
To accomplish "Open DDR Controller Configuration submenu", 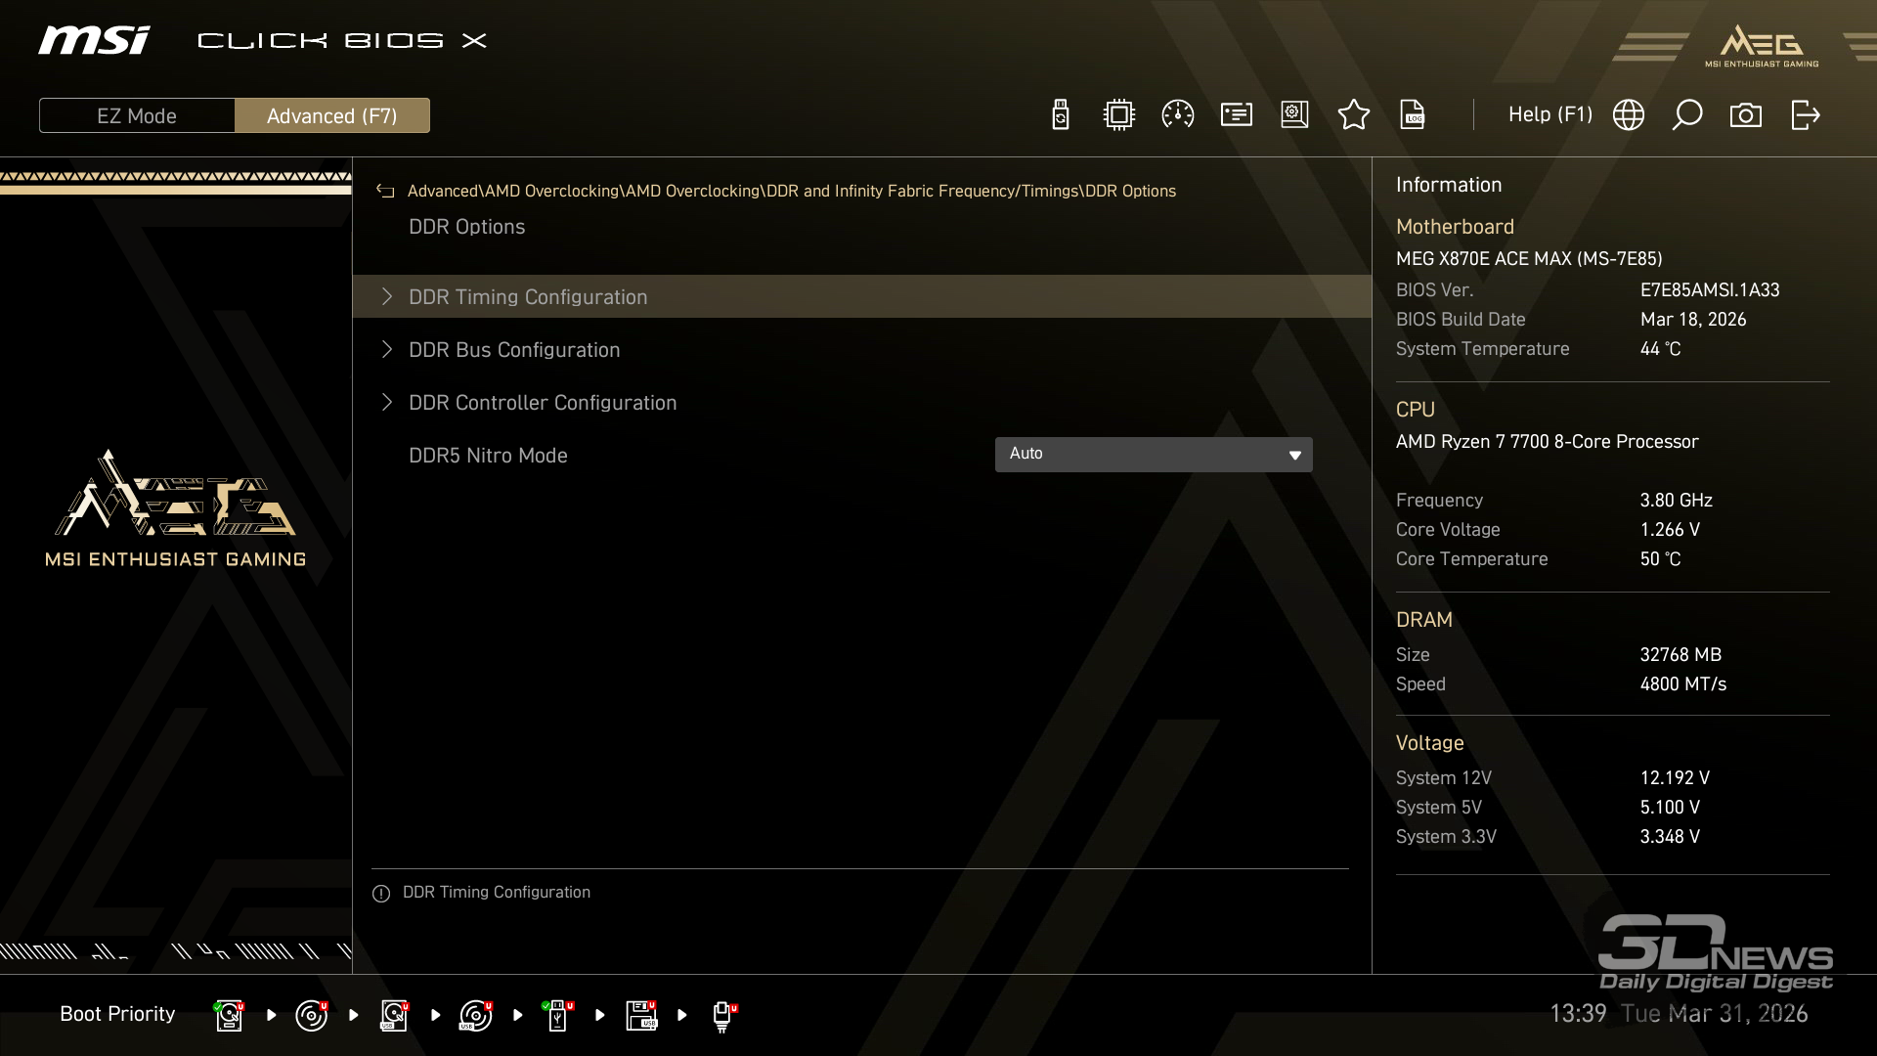I will click(543, 403).
